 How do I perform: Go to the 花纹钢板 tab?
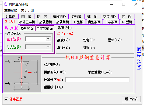(110, 17)
